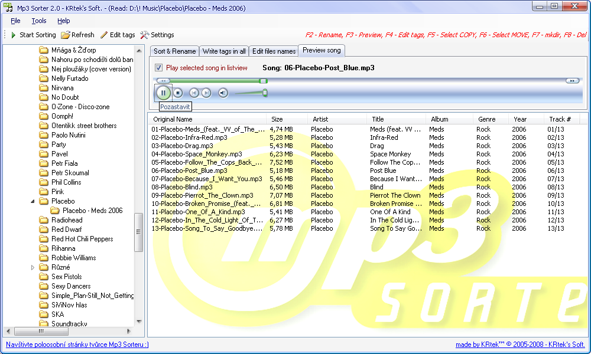Image resolution: width=591 pixels, height=354 pixels.
Task: Open the Navštivte poloosobní stránky tvůrce link
Action: tap(77, 344)
